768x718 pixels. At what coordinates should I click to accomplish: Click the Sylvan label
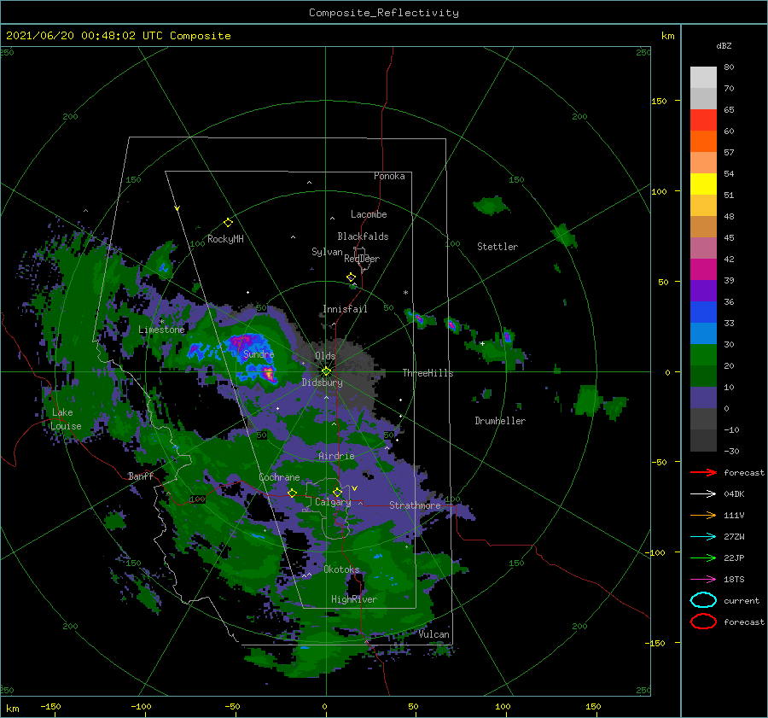tap(327, 252)
